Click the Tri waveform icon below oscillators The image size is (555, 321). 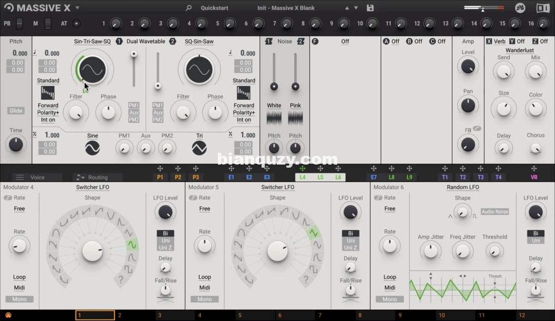(x=199, y=148)
